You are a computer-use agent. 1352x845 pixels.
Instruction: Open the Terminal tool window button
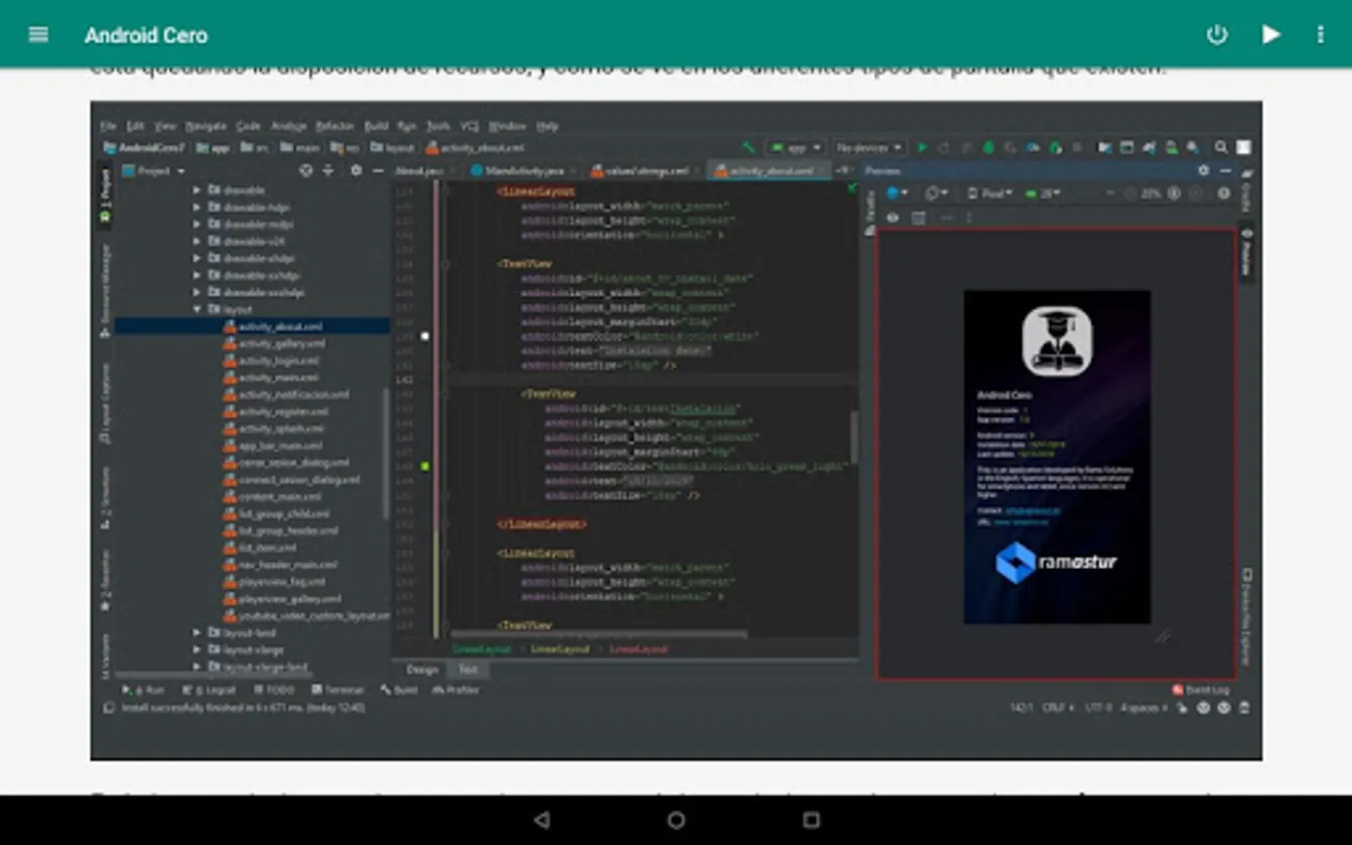click(x=337, y=690)
